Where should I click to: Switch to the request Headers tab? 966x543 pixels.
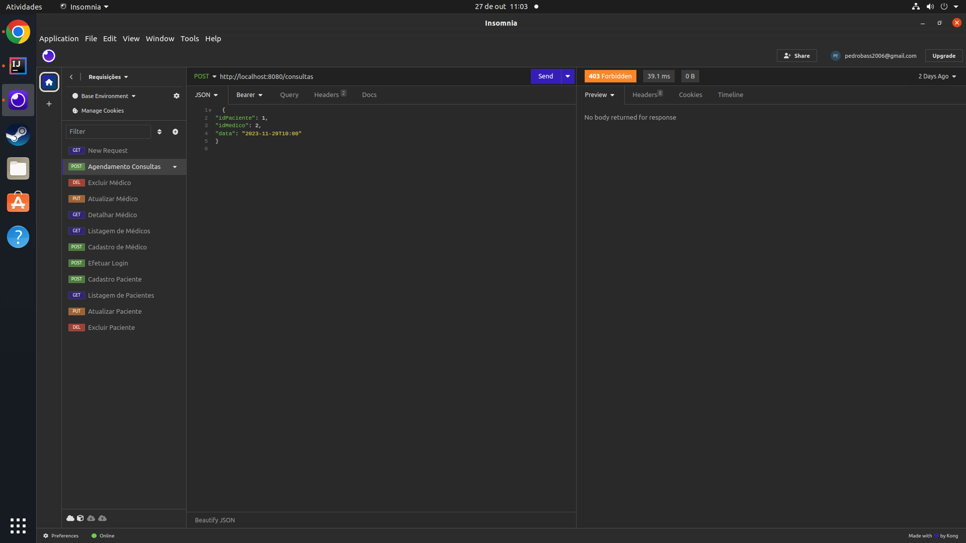pyautogui.click(x=330, y=95)
